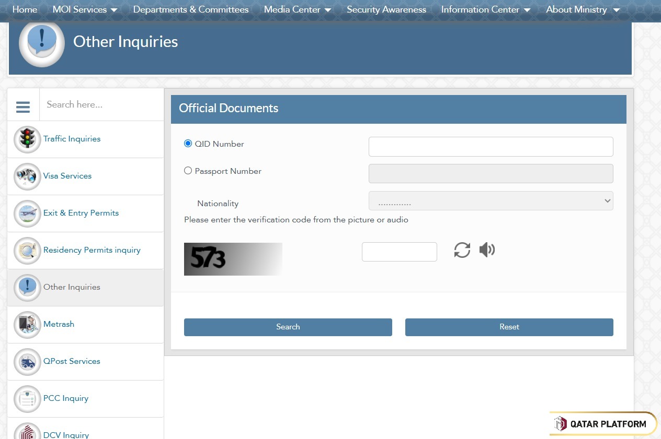The image size is (661, 439).
Task: Open Exit & Entry Permits
Action: pos(81,213)
